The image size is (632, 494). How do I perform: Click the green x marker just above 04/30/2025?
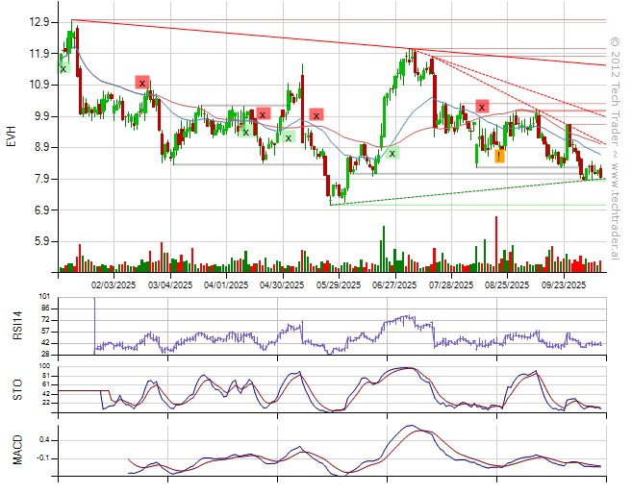pyautogui.click(x=288, y=137)
